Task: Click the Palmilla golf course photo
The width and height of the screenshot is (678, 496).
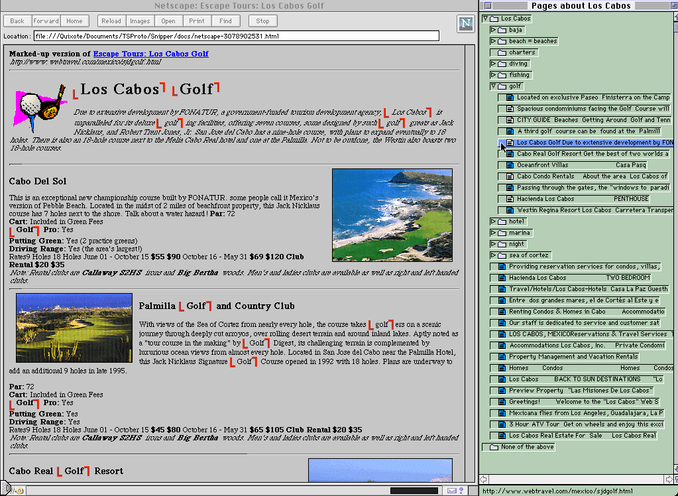Action: (x=74, y=328)
